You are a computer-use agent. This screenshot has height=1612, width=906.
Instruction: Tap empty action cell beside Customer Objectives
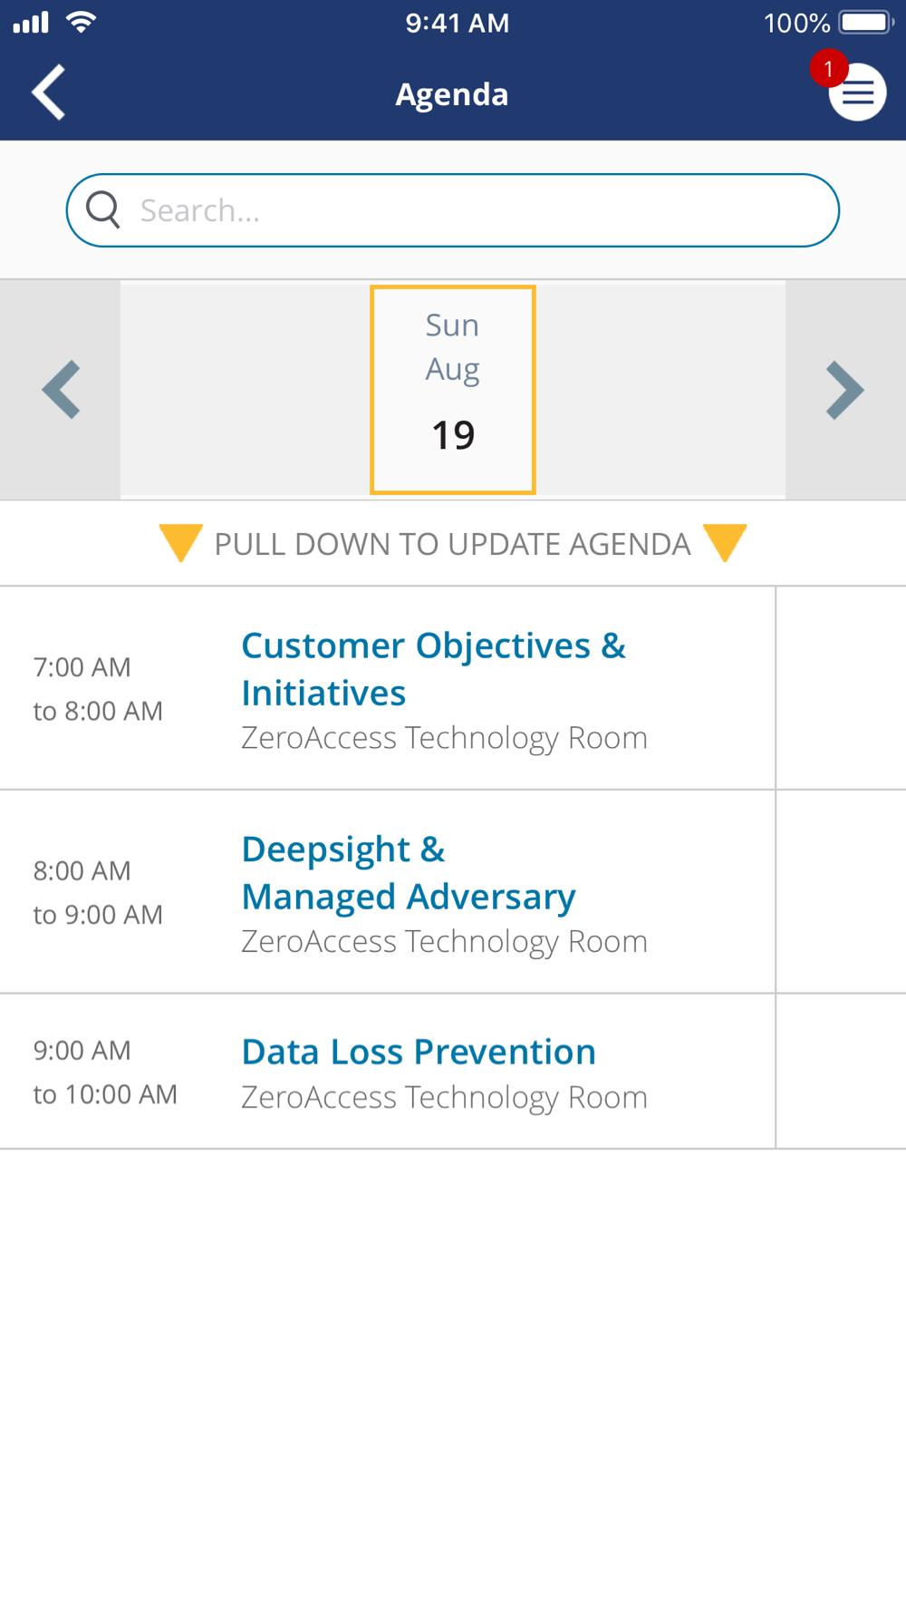click(x=841, y=688)
